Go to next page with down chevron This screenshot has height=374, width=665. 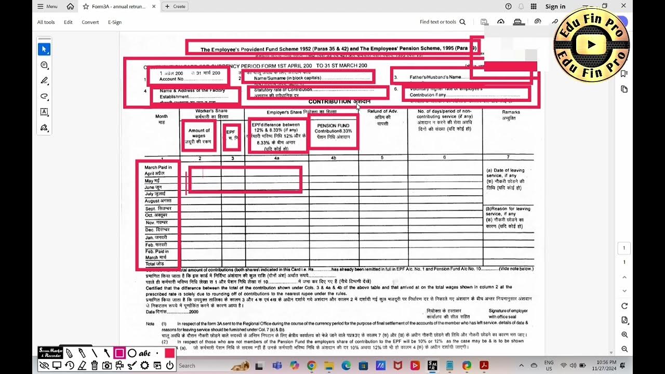pyautogui.click(x=624, y=291)
